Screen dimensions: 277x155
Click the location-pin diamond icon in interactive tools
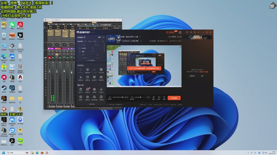pyautogui.click(x=94, y=77)
